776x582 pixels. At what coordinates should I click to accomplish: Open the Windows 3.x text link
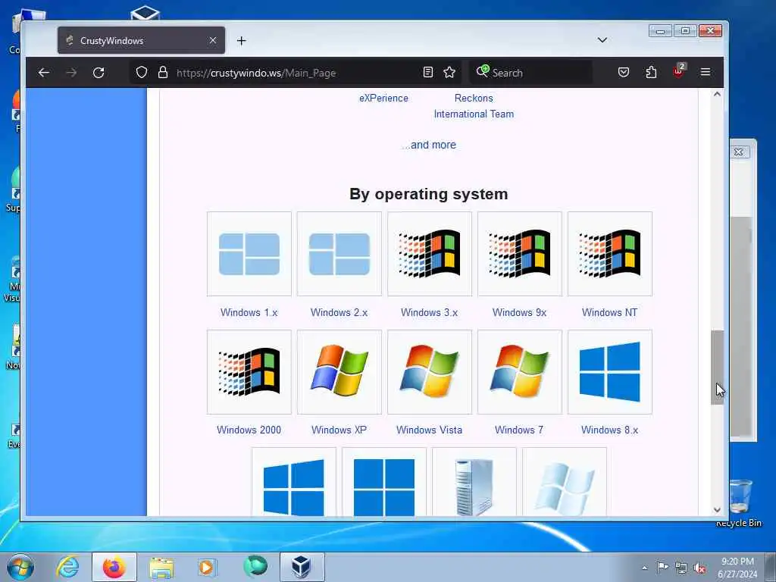(429, 312)
